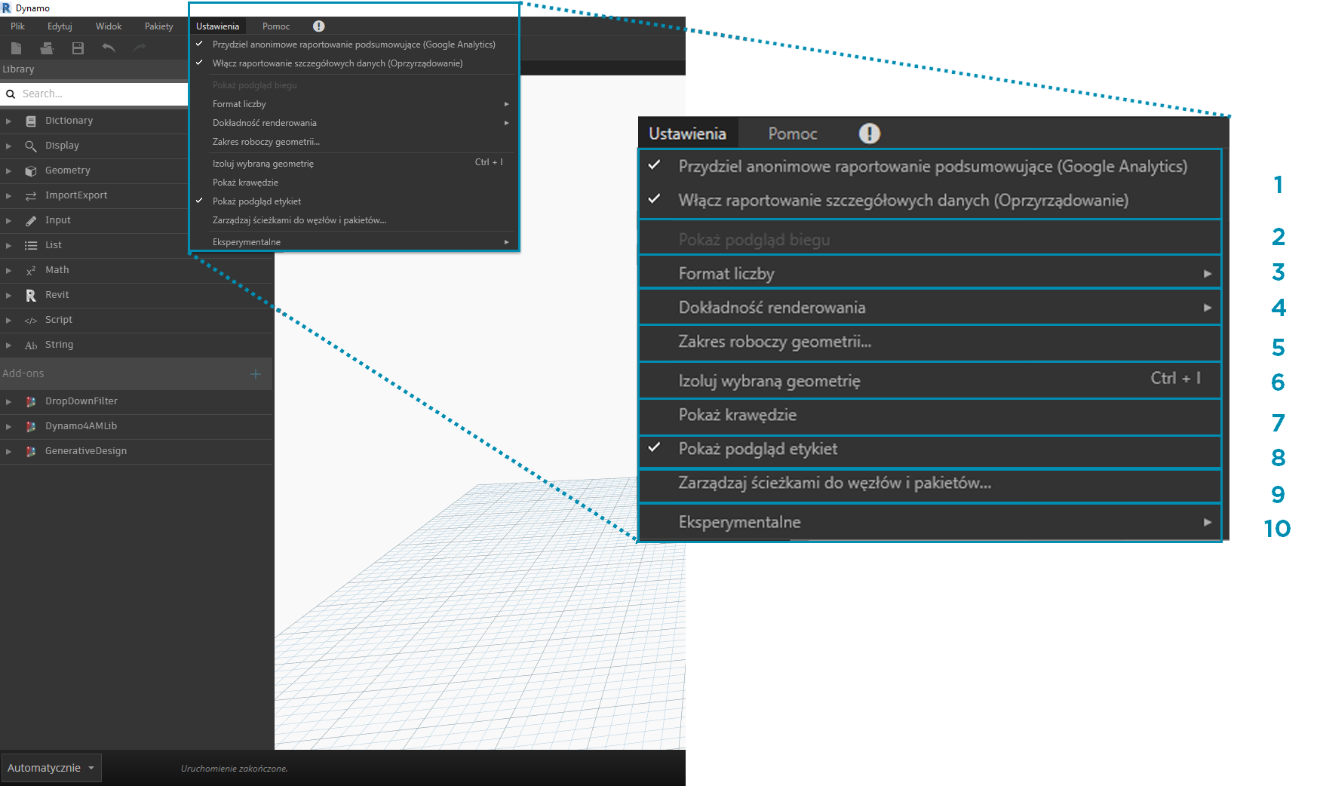
Task: Toggle Oprzyrządowanie detailed reporting in Dynamo window dropdown
Action: tap(354, 63)
